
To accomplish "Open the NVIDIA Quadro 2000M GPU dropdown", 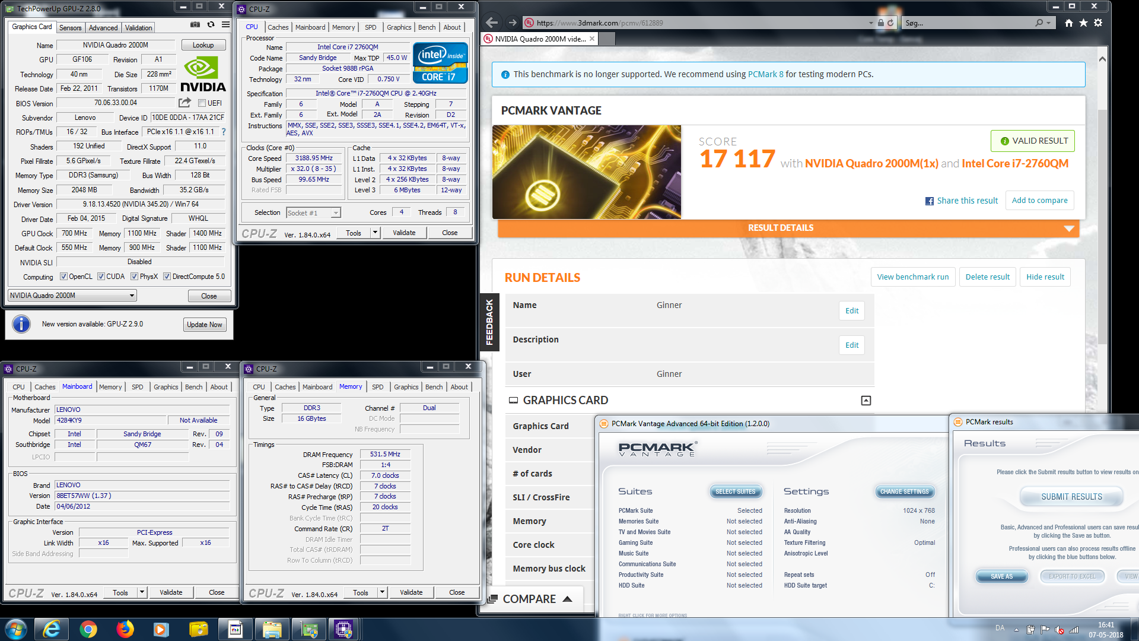I will click(x=73, y=296).
